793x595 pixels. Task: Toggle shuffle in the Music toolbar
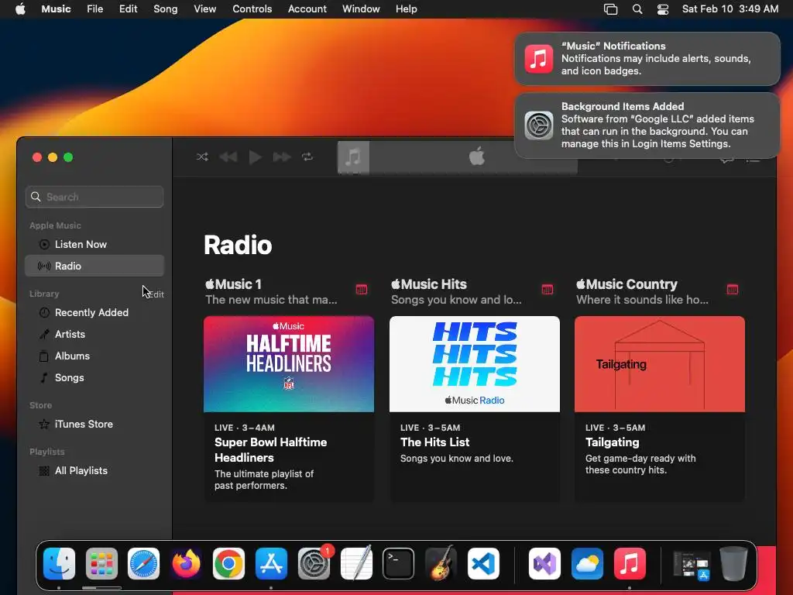202,156
